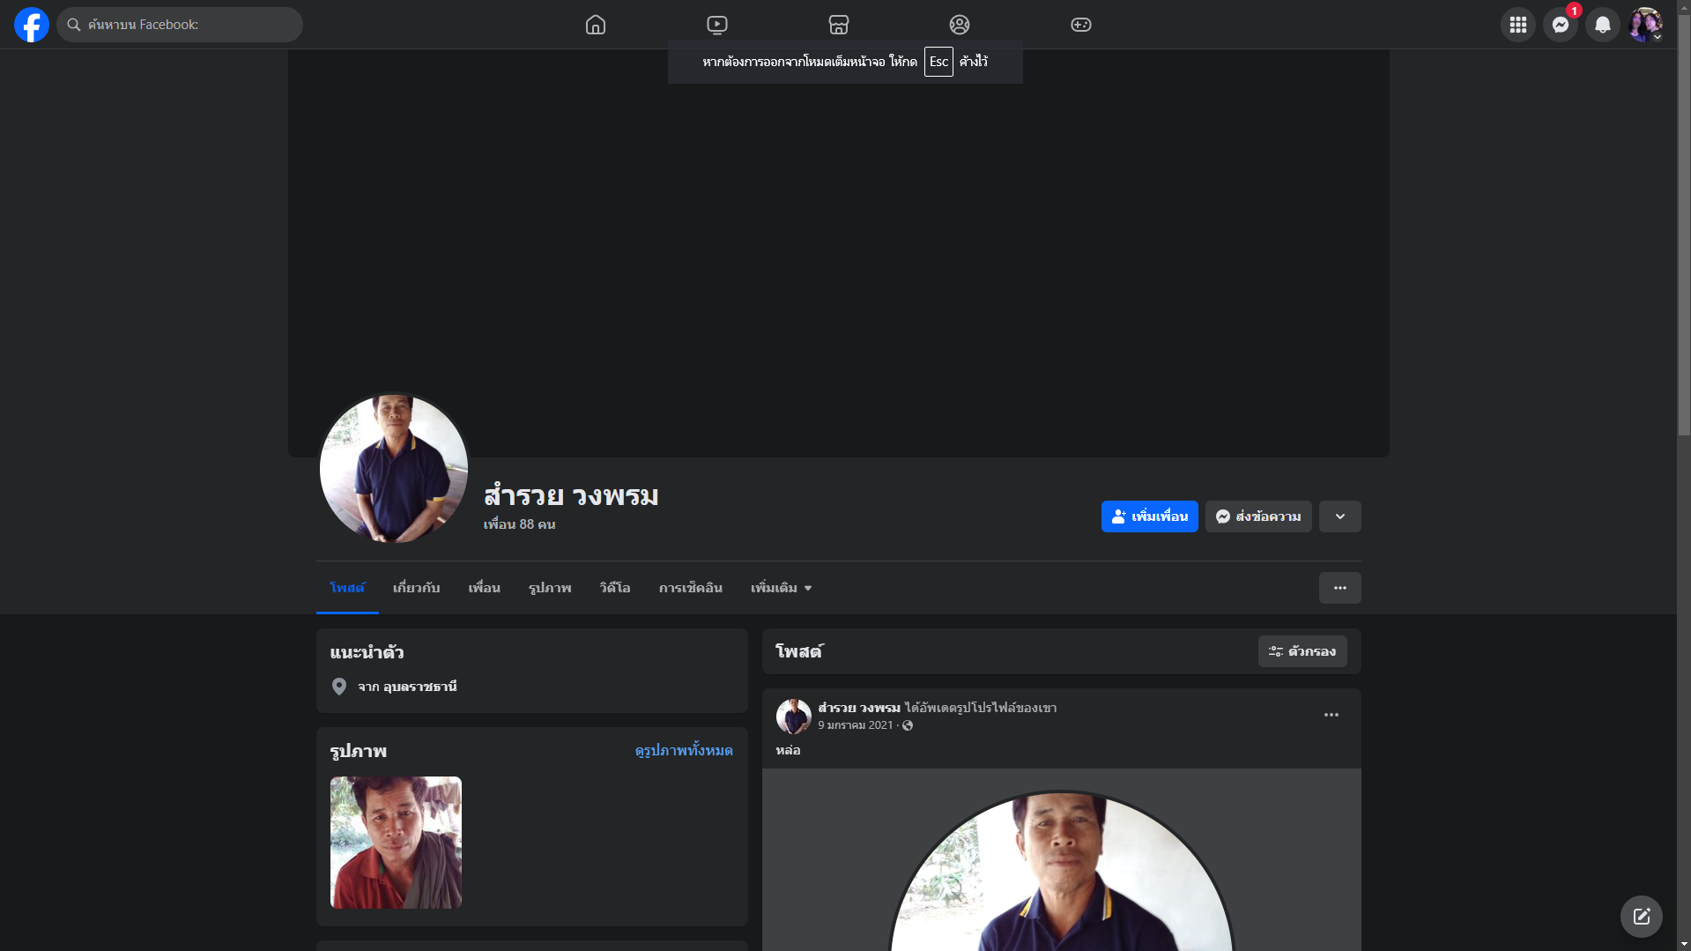Viewport: 1691px width, 951px height.
Task: Open the ตัวกรอง posts filter button
Action: (x=1302, y=651)
